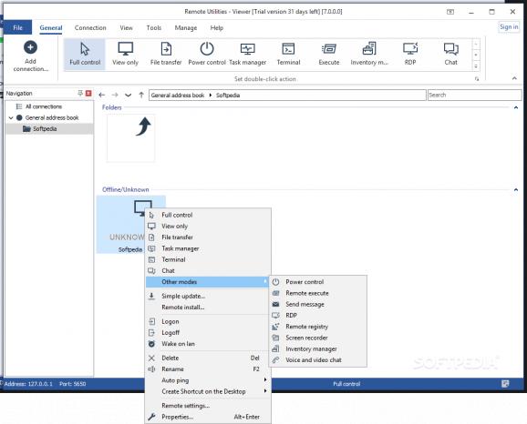Image resolution: width=527 pixels, height=424 pixels.
Task: Click the Add connection plus icon
Action: 30,47
